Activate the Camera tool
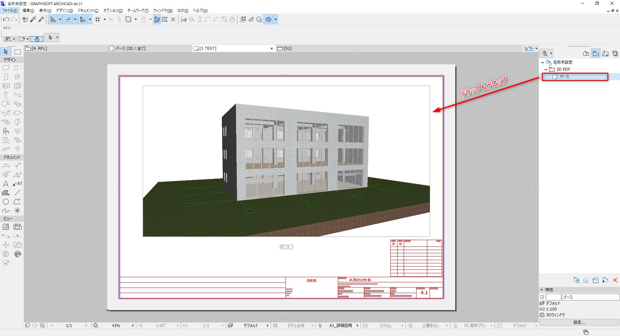Viewport: 620px width, 336px height. (6, 263)
